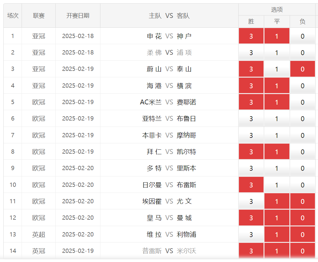Image resolution: width=318 pixels, height=262 pixels.
Task: Select 平 option for 亚特兰 VS 布鲁日
Action: [277, 118]
